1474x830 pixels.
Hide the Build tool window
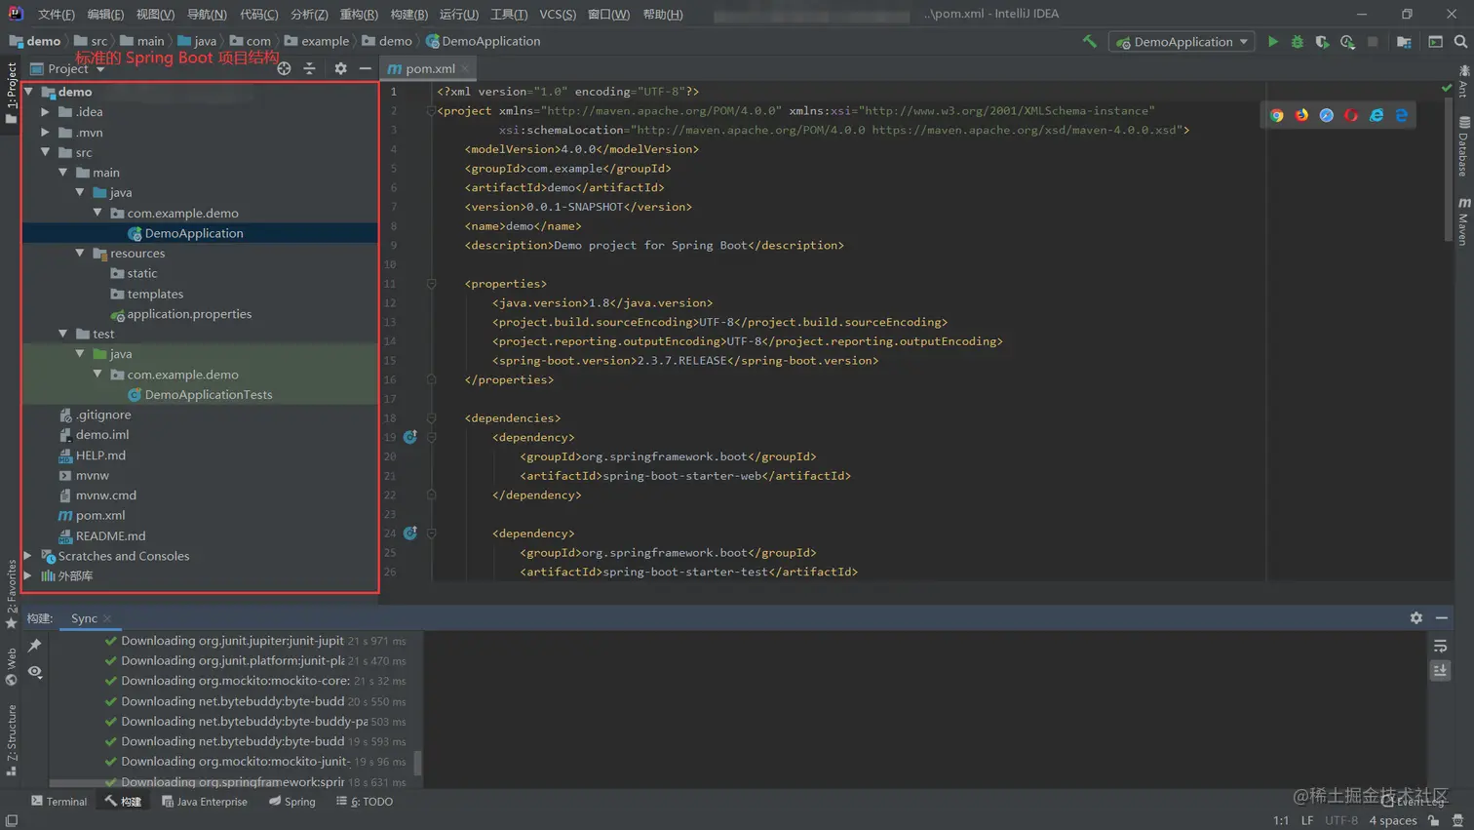tap(1442, 617)
